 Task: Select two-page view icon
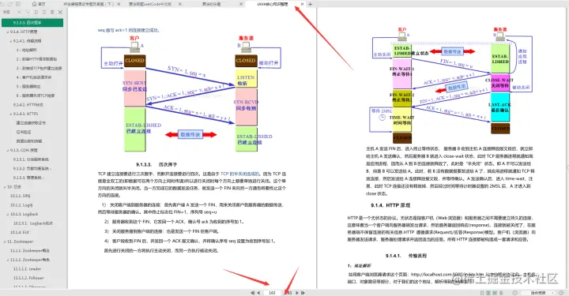click(489, 293)
